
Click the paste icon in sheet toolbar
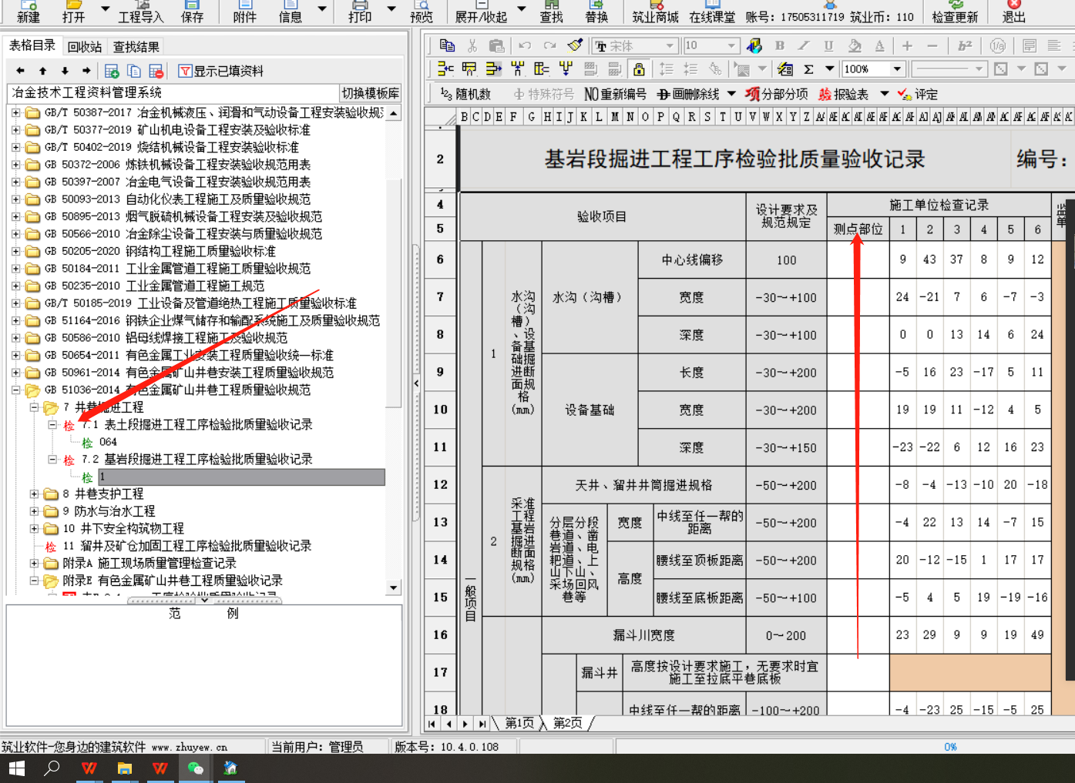point(496,46)
